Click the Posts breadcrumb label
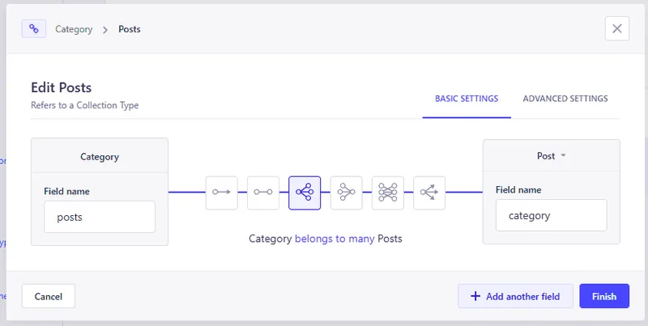Viewport: 648px width, 326px height. 130,29
